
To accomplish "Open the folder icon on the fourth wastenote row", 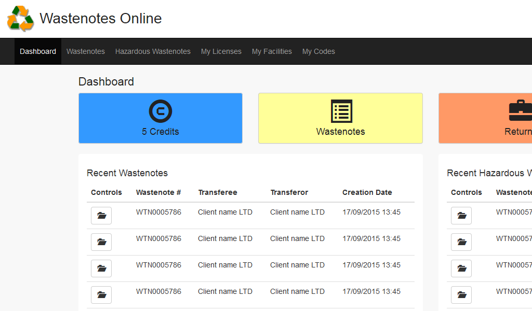I will (x=101, y=294).
